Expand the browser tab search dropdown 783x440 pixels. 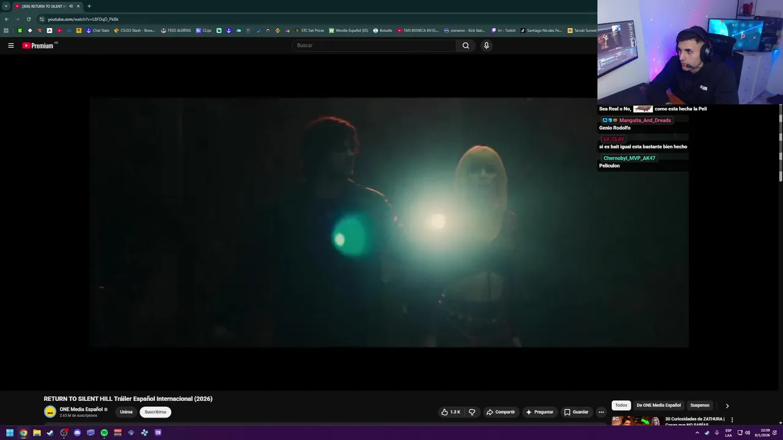pyautogui.click(x=6, y=6)
